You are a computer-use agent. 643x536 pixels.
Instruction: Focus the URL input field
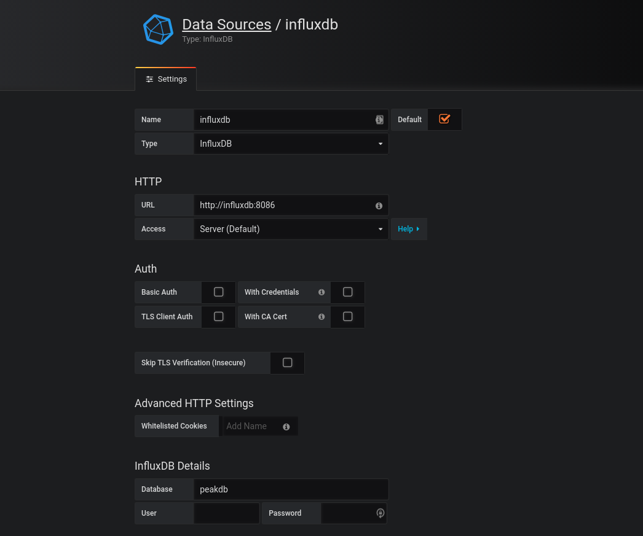(x=291, y=205)
